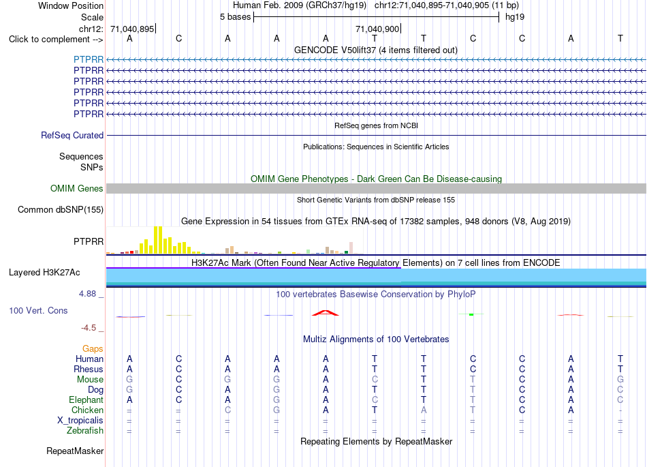Click the light blue H3K27Ac signal band

[x=376, y=275]
